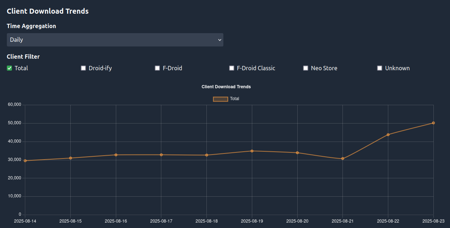Select the data point for 2025-08-20

297,153
